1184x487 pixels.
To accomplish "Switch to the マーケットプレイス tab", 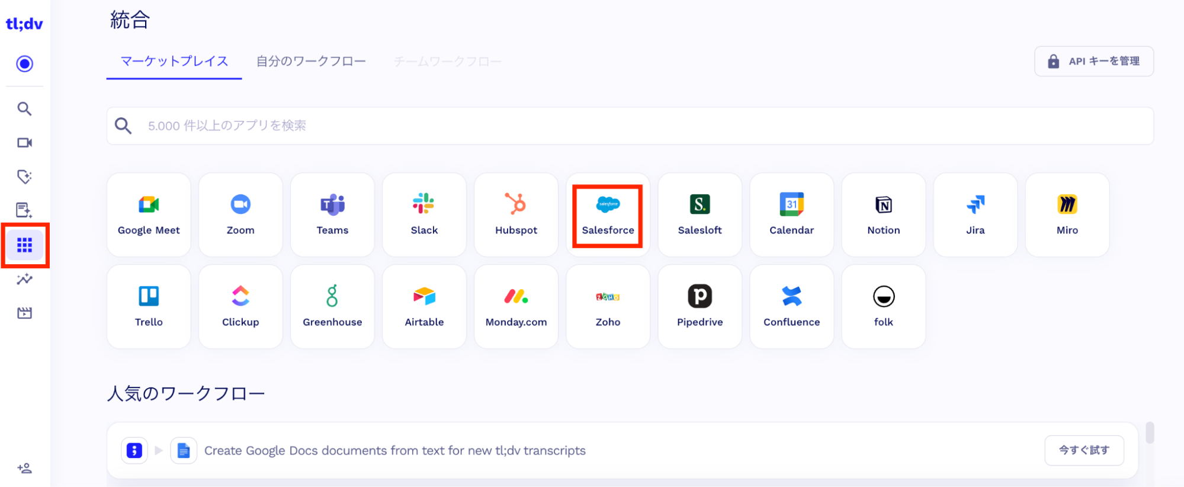I will 174,62.
